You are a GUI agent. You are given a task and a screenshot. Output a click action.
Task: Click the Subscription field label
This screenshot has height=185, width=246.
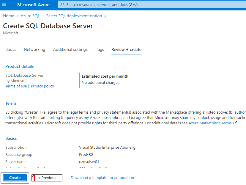[x=16, y=147]
